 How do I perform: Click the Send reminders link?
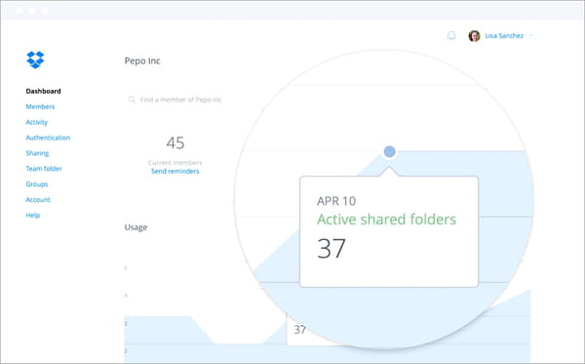[x=175, y=172]
